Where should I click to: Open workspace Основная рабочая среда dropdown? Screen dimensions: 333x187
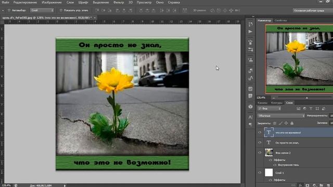pyautogui.click(x=313, y=10)
